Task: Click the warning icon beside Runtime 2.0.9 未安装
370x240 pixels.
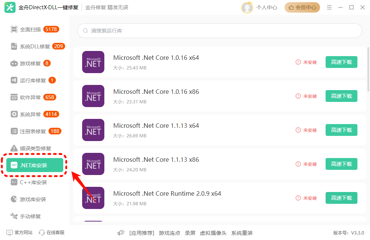Action: [298, 198]
